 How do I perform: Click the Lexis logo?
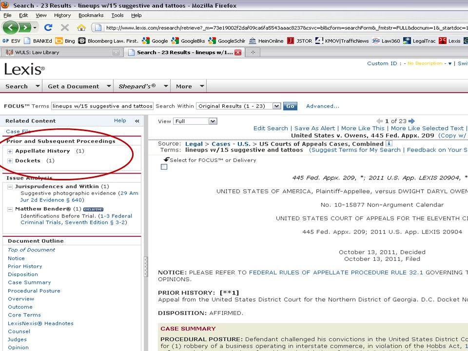(24, 69)
